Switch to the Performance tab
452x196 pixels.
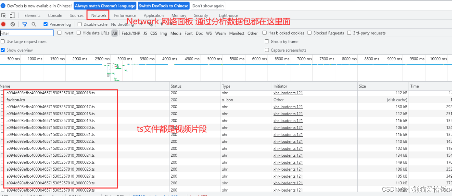point(125,15)
